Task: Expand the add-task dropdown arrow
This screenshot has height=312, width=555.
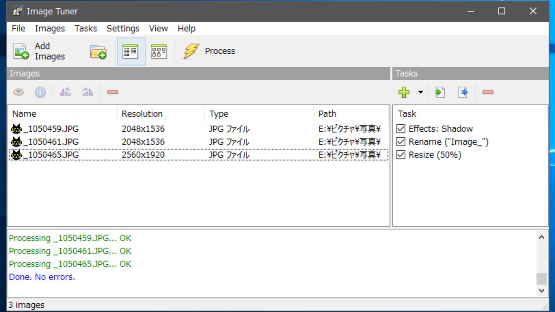Action: click(420, 92)
